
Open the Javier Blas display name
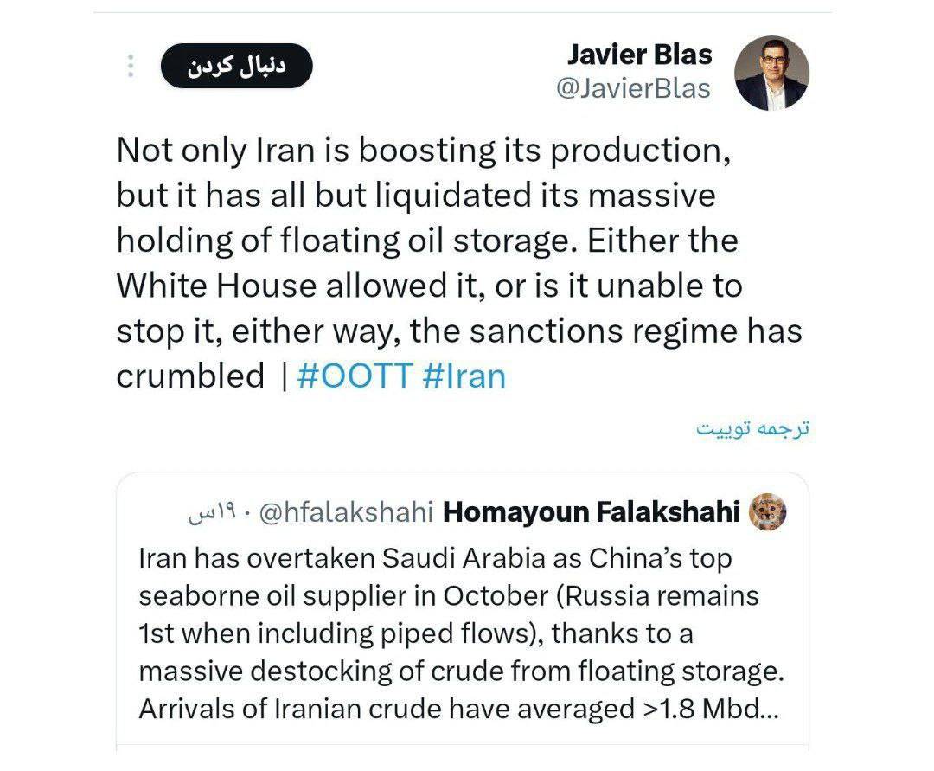pyautogui.click(x=639, y=55)
